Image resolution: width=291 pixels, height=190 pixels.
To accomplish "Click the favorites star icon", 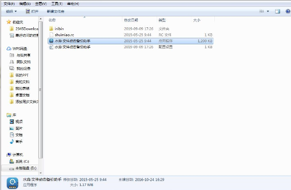I will coord(9,22).
